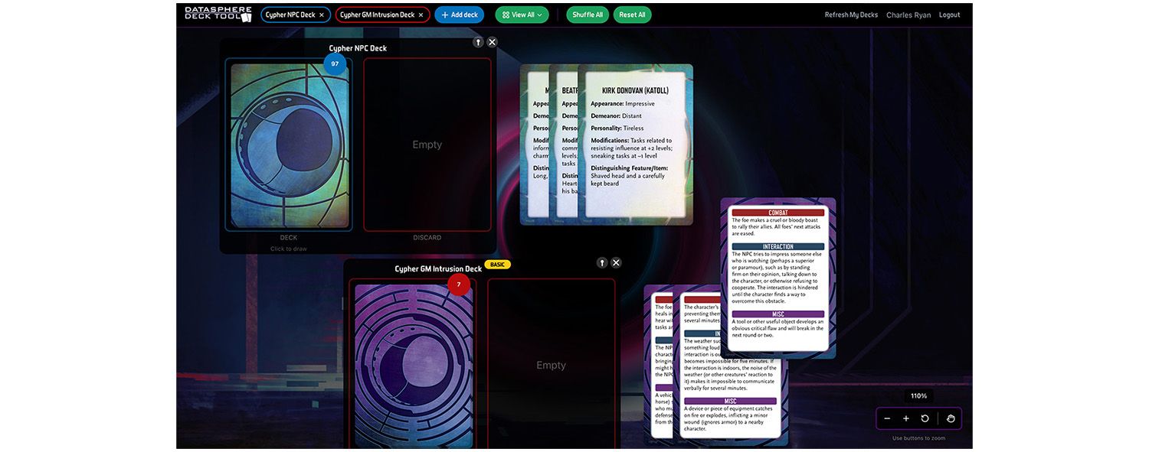1149x452 pixels.
Task: Close the Cypher NPC Deck panel
Action: coord(492,42)
